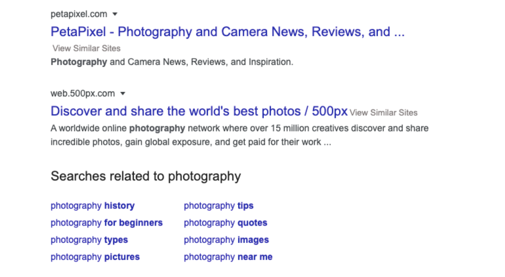Search related: photography for beginners
Viewport: 505px width, 277px height.
107,223
